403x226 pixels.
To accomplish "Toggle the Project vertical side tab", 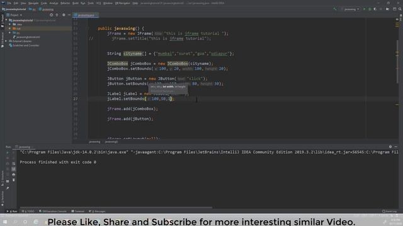I will coord(3,21).
